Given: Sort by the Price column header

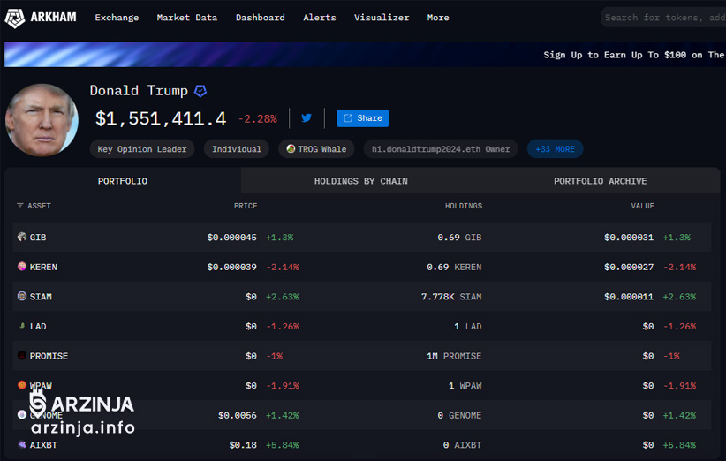Looking at the screenshot, I should click(x=246, y=206).
